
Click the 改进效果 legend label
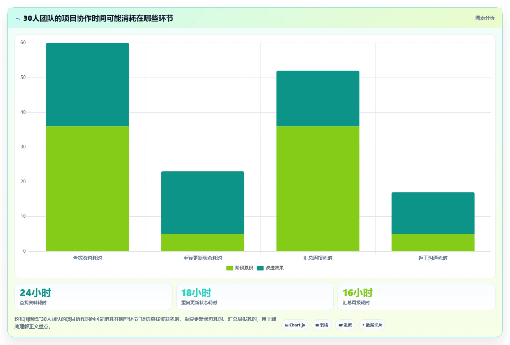(x=274, y=268)
